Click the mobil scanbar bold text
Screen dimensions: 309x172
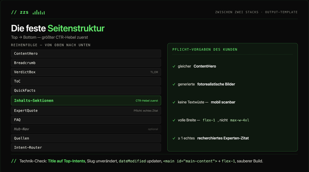[x=223, y=102]
